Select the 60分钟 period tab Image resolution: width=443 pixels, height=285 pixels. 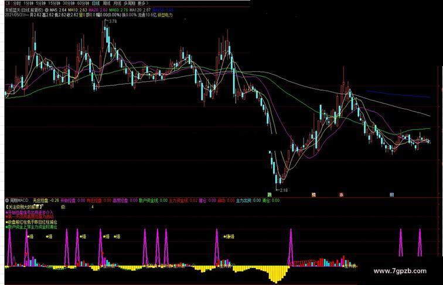coord(83,4)
